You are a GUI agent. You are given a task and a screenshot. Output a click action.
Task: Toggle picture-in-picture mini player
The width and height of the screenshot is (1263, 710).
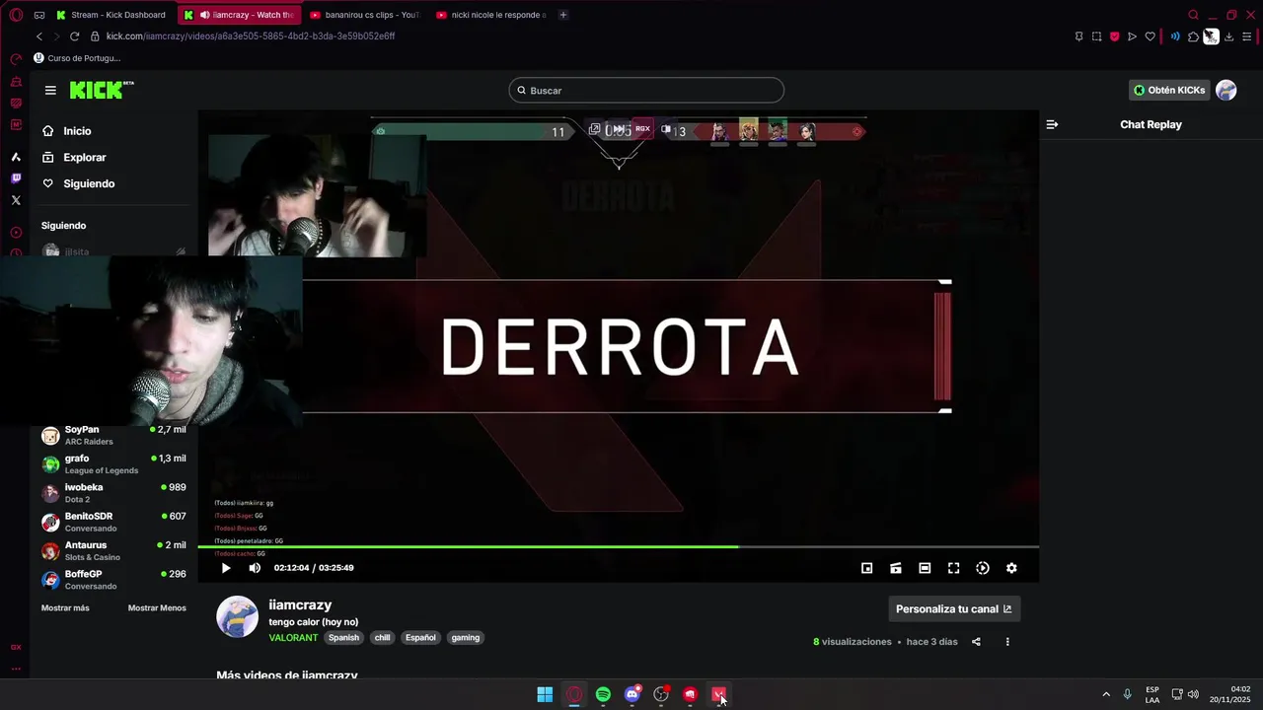pyautogui.click(x=866, y=568)
